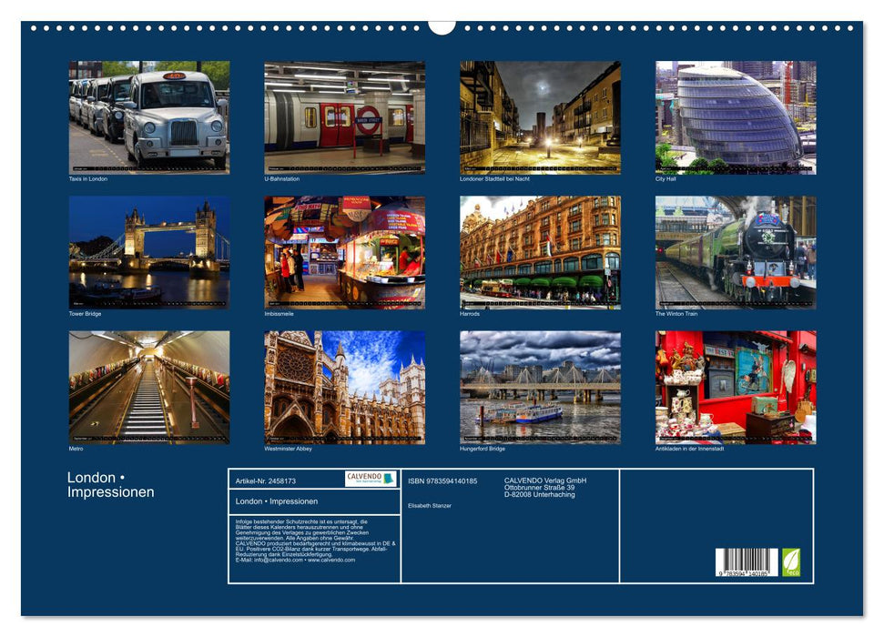
Task: Click 'Ottobrunner Straße 39' address line
Action: point(540,488)
